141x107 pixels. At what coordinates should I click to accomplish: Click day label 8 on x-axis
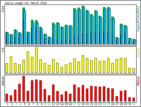click(37, 104)
